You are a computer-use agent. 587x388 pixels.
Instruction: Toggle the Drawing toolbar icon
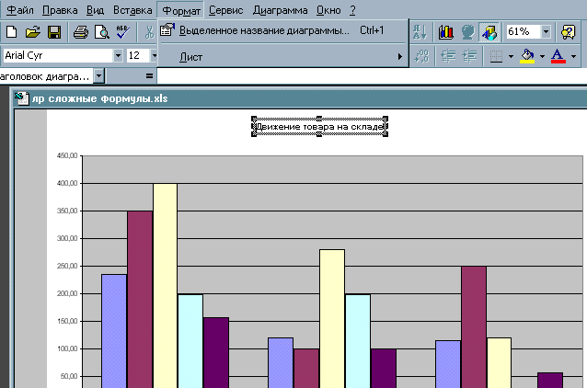point(489,32)
